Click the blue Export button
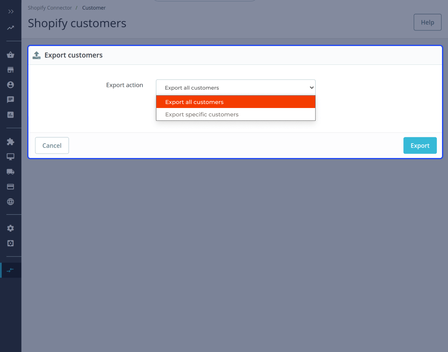The width and height of the screenshot is (448, 352). coord(420,146)
